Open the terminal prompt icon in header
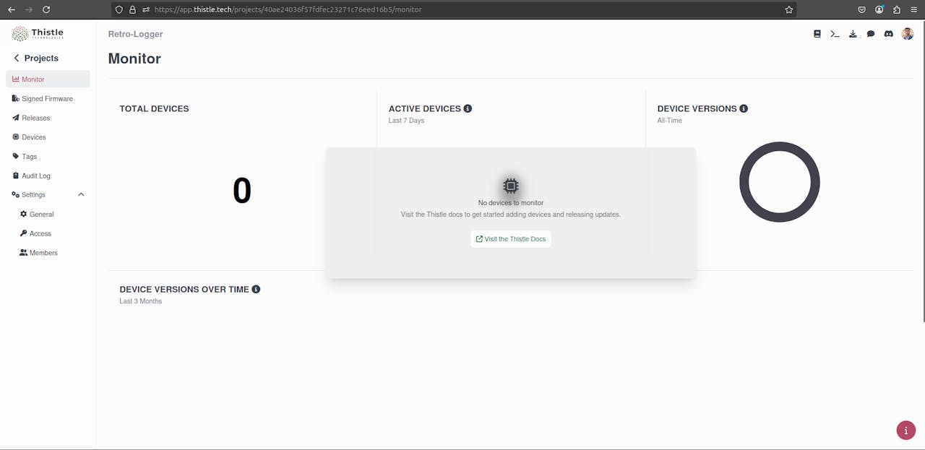This screenshot has width=925, height=450. click(x=835, y=34)
